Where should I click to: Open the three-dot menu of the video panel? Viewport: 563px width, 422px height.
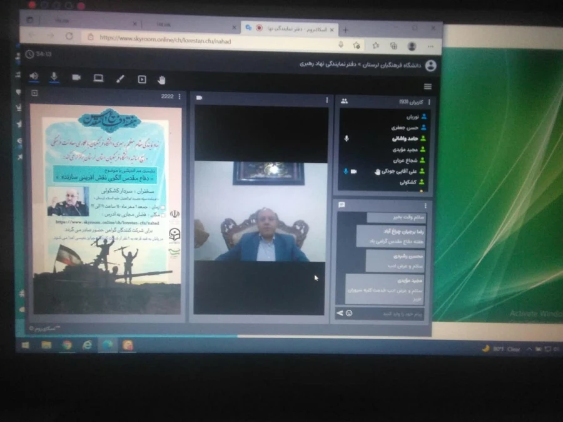(327, 100)
